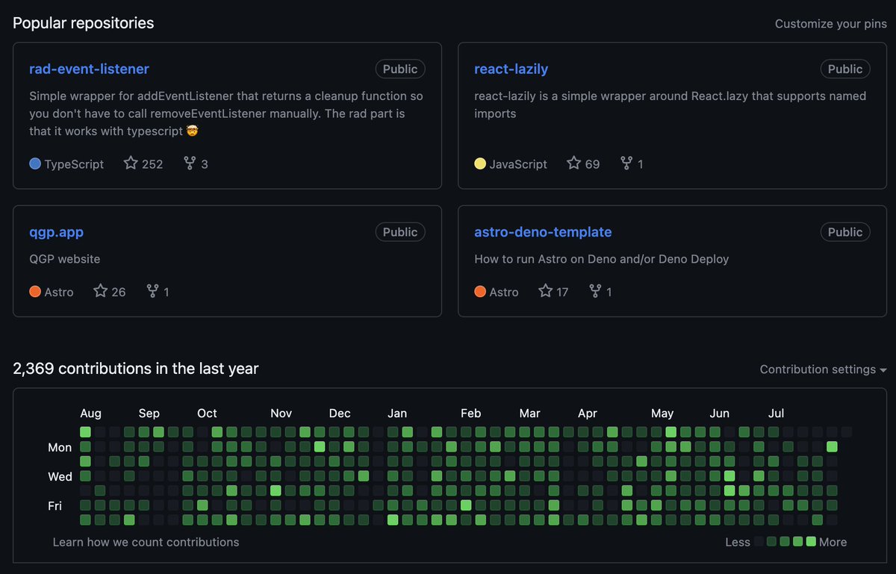This screenshot has width=896, height=574.
Task: Click the QGP website description
Action: tap(65, 259)
